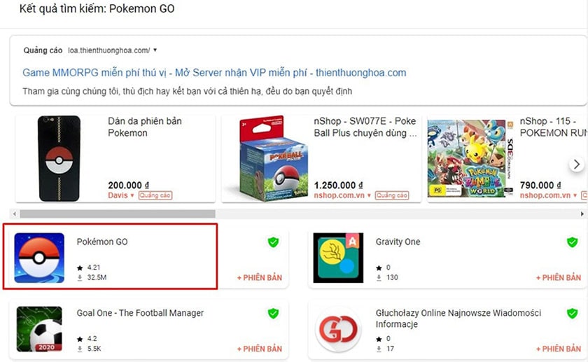Open the Gravity One app icon
The width and height of the screenshot is (588, 362).
tap(338, 258)
